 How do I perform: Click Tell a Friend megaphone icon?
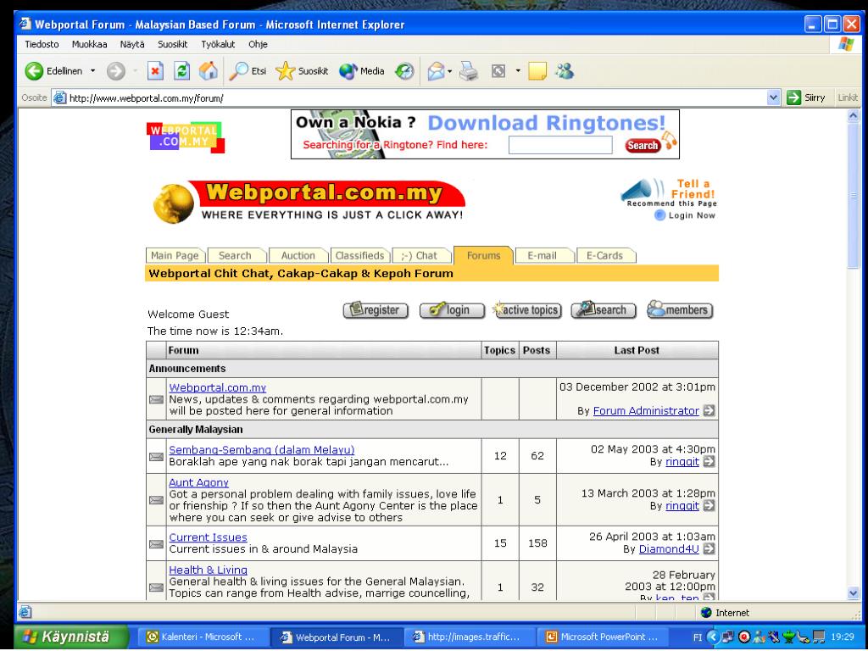[643, 190]
